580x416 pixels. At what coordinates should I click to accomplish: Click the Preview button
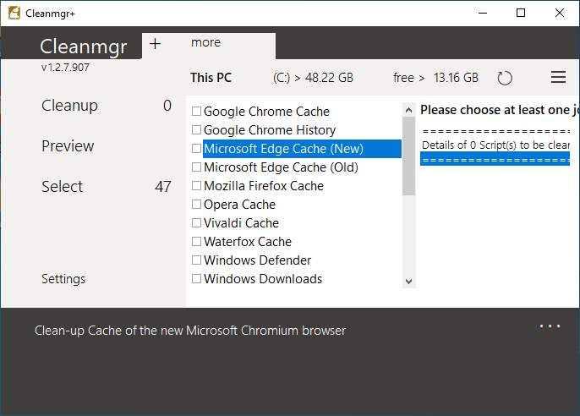coord(68,146)
